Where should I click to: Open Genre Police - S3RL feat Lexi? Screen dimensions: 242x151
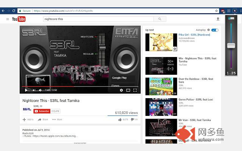click(196, 100)
